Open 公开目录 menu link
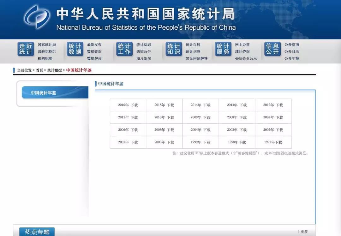 [292, 51]
